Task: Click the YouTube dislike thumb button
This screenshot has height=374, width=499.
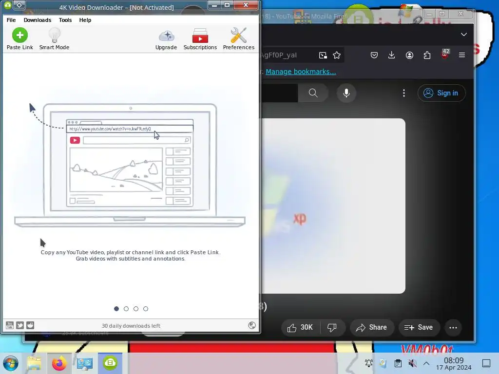Action: 332,327
